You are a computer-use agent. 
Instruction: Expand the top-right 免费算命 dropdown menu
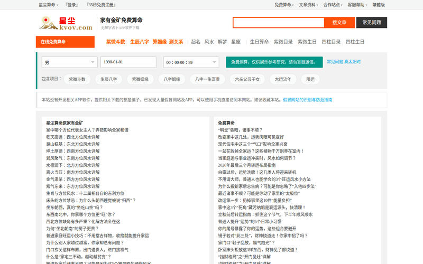tap(284, 5)
